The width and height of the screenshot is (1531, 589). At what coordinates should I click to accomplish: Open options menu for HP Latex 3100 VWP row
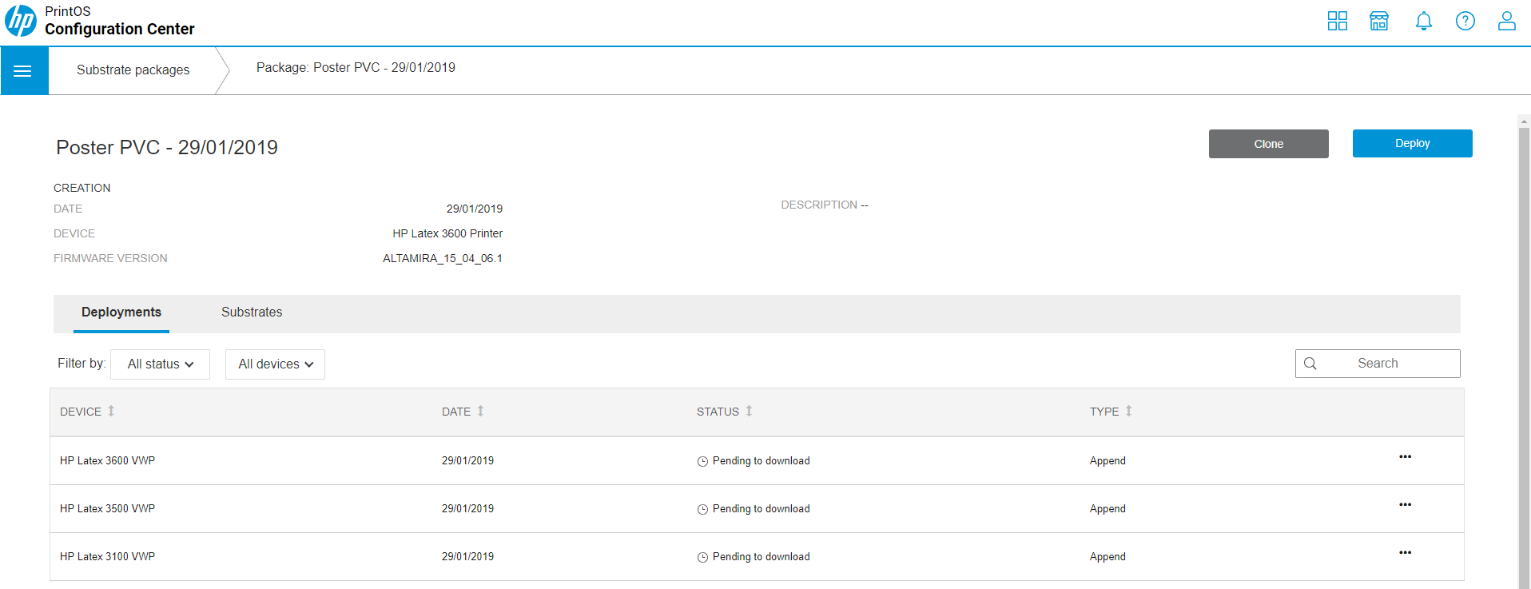click(x=1406, y=553)
